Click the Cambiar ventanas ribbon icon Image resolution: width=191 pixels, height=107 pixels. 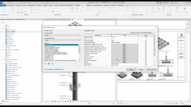tap(153, 9)
